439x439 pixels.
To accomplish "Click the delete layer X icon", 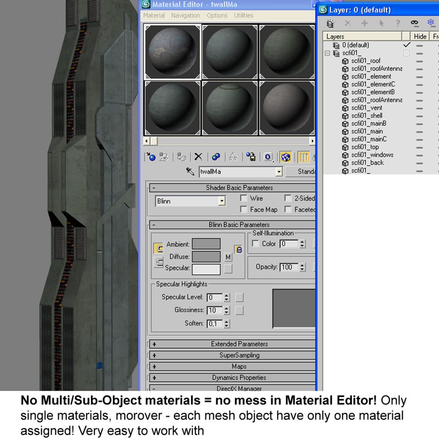I will click(348, 23).
